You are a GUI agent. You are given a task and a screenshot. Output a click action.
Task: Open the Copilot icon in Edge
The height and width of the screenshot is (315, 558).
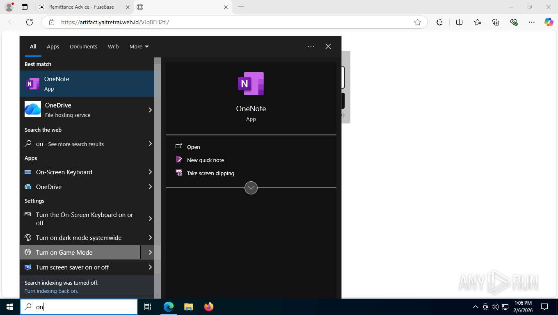[x=549, y=22]
